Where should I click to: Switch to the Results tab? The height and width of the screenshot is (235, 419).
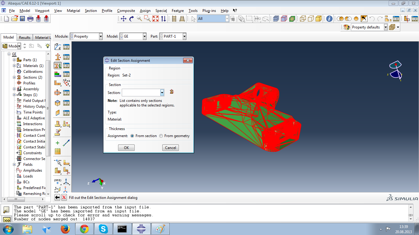tap(25, 38)
